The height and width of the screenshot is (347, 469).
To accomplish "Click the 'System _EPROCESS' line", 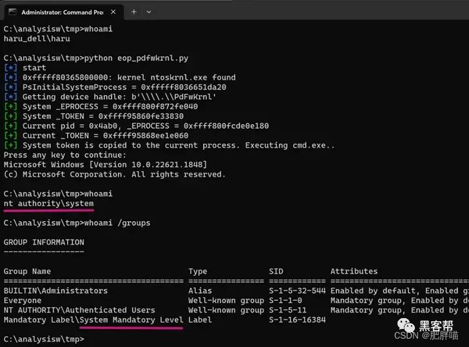I will [100, 107].
